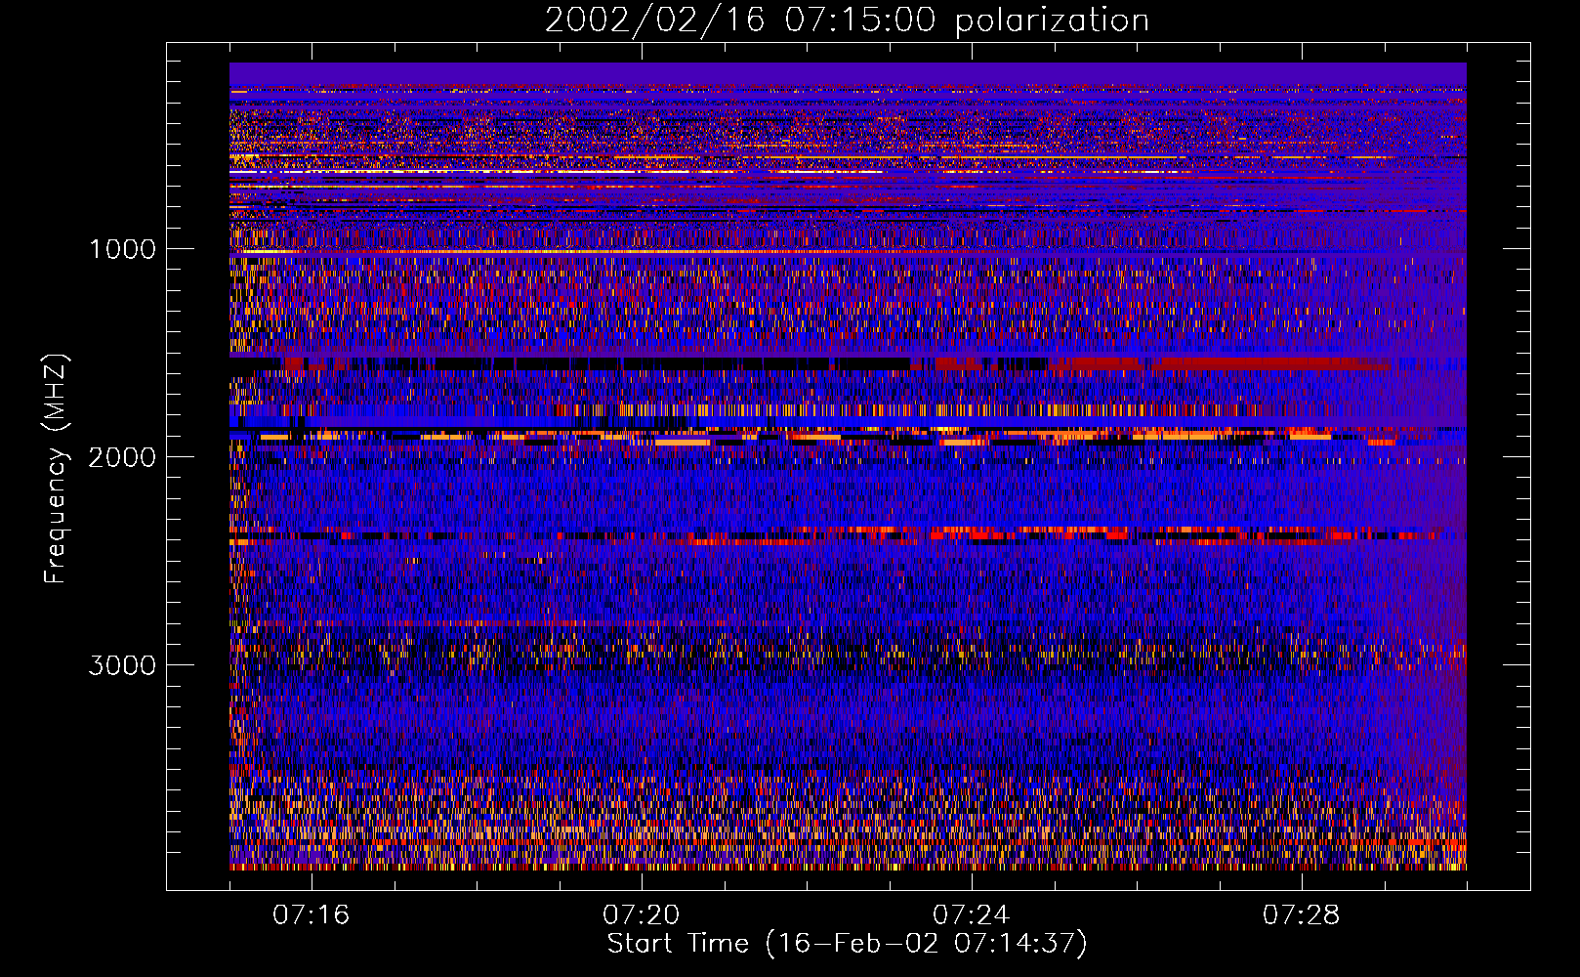Select the 2000 frequency tick label
The height and width of the screenshot is (977, 1580).
[x=122, y=457]
